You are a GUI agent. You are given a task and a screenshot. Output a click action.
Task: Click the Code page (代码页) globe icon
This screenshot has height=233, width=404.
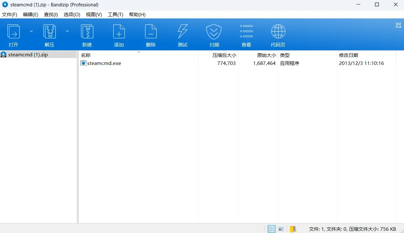[x=278, y=32]
